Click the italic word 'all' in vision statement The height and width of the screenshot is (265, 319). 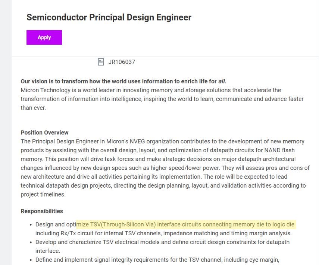(x=222, y=82)
